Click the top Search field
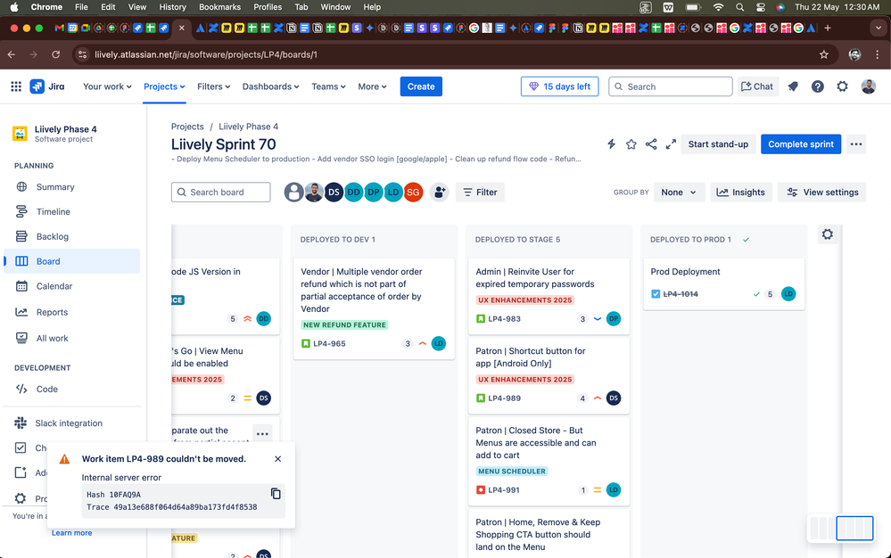Screen dimensions: 891x558 [671, 86]
